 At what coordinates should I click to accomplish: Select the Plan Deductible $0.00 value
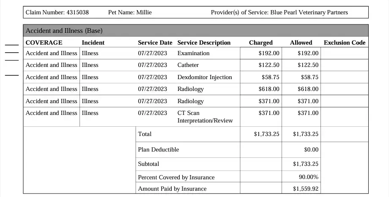click(x=311, y=150)
